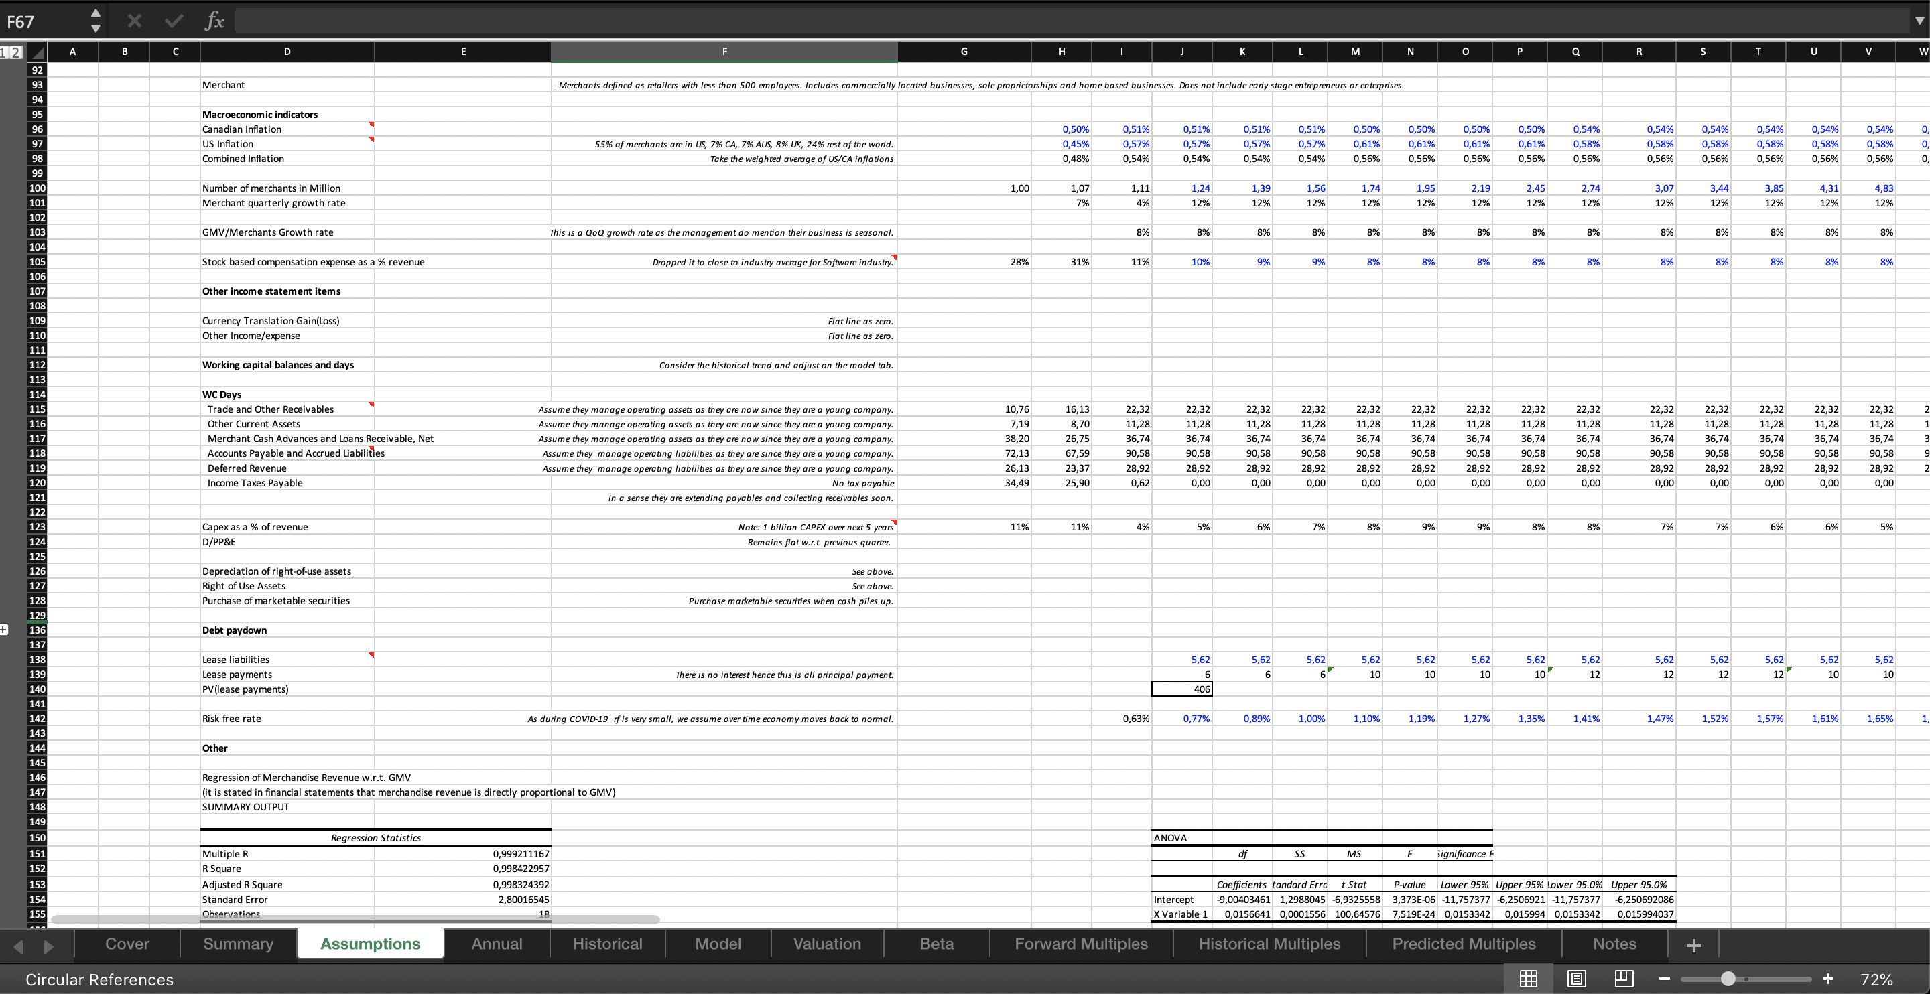Click the Deferred Revenue label cell
The image size is (1930, 994).
click(x=287, y=468)
